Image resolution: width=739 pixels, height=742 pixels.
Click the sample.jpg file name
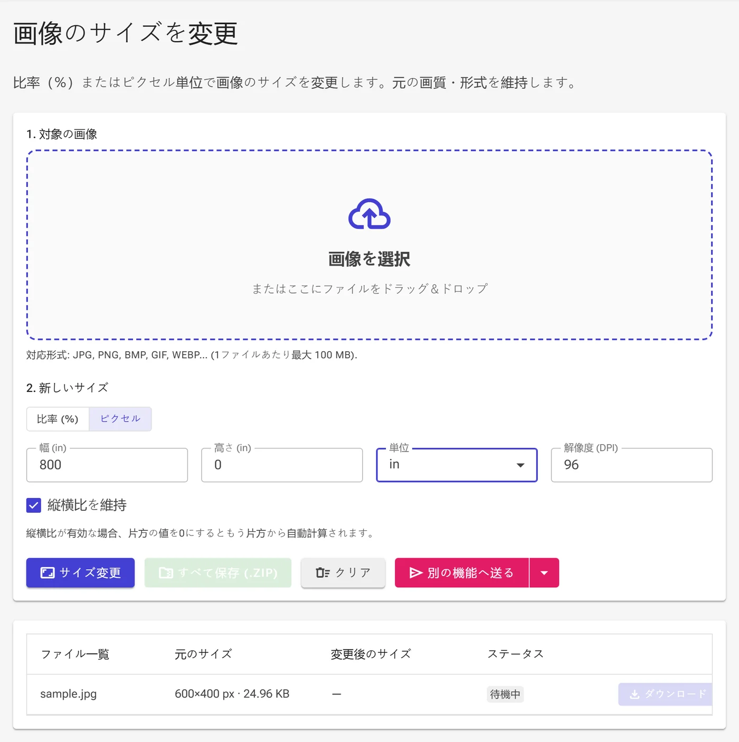[69, 694]
